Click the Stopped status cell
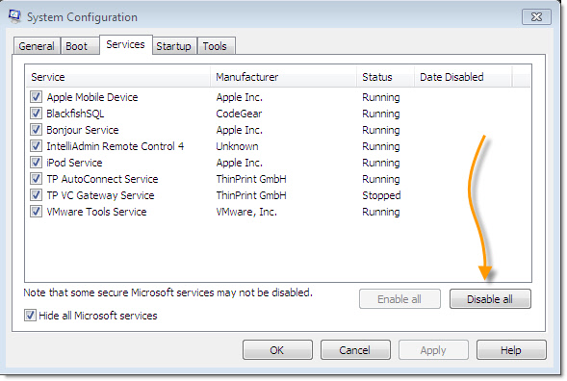The height and width of the screenshot is (381, 567). tap(381, 195)
